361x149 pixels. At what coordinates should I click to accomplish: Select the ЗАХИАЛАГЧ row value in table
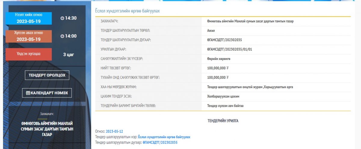click(250, 21)
